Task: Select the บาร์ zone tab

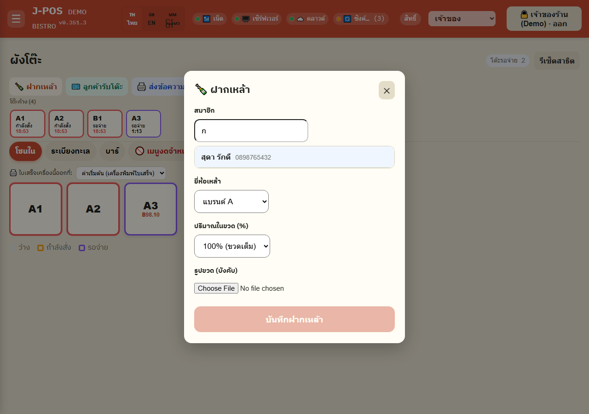Action: coord(112,151)
